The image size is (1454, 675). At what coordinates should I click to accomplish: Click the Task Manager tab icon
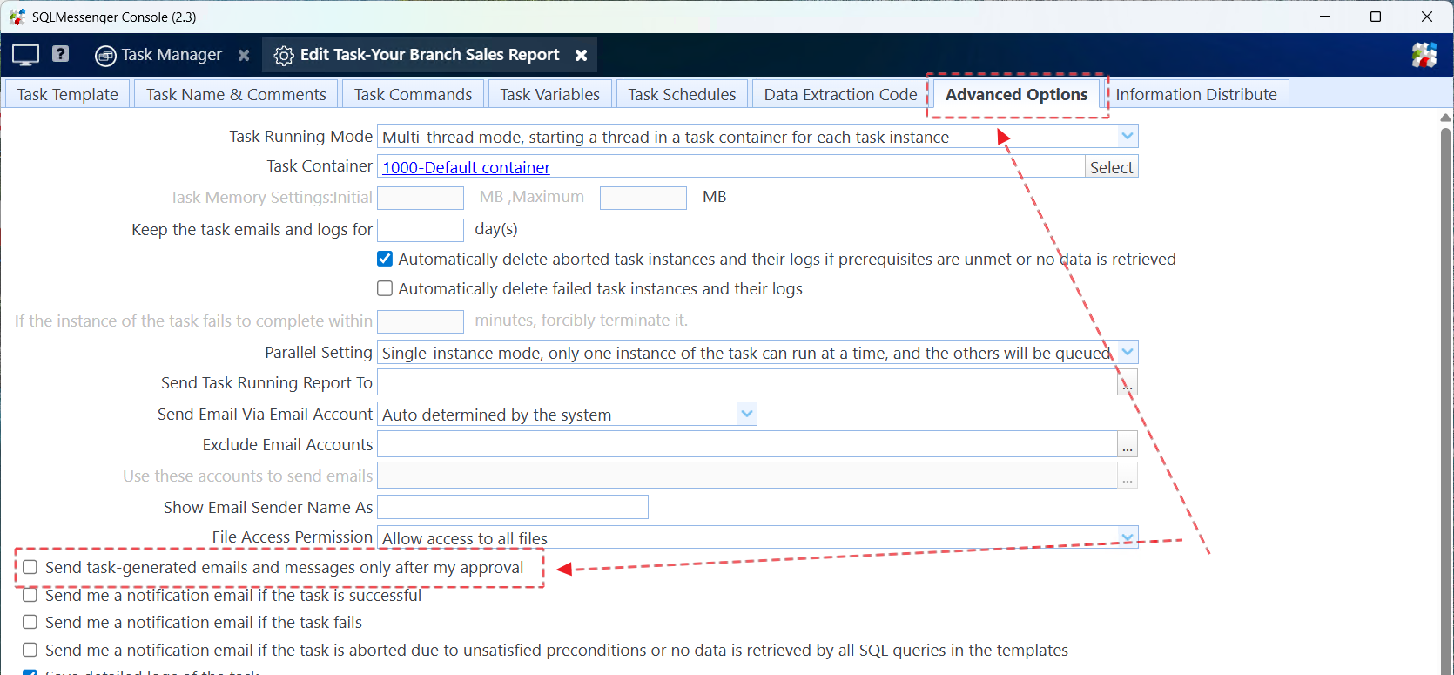tap(105, 56)
